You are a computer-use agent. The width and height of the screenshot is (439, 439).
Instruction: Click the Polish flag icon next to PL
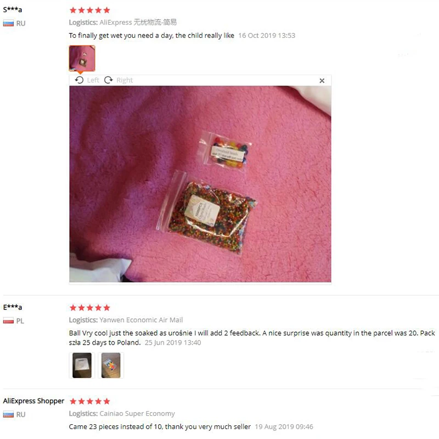click(8, 321)
